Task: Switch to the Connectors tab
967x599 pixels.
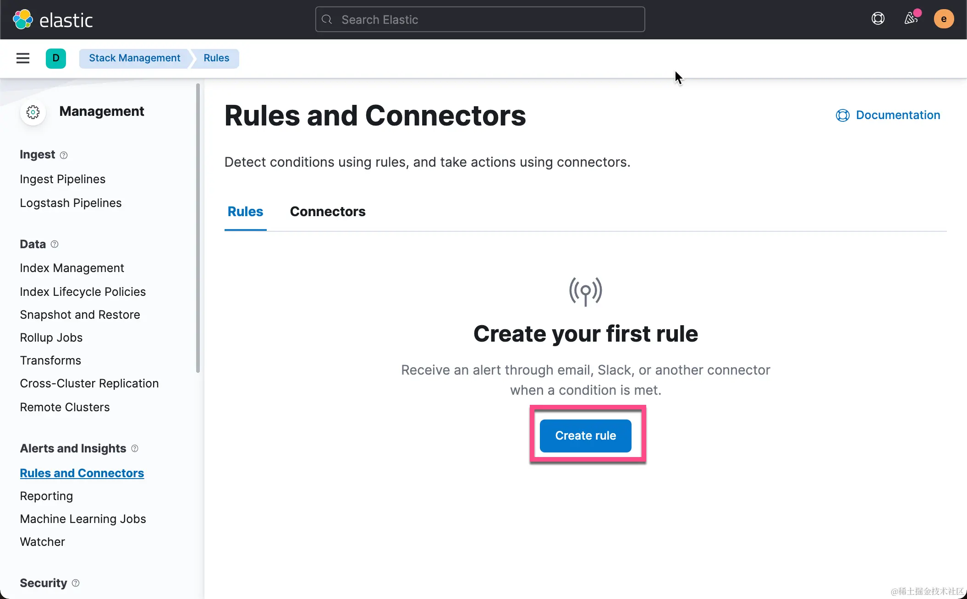Action: pyautogui.click(x=328, y=212)
